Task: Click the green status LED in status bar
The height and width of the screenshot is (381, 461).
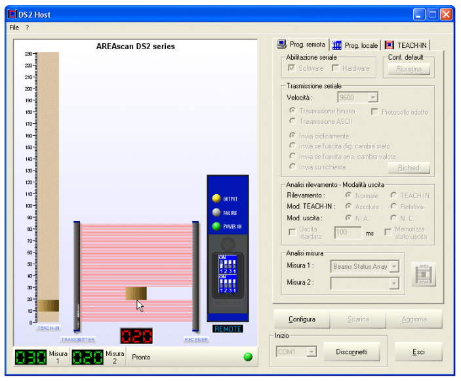Action: [248, 357]
